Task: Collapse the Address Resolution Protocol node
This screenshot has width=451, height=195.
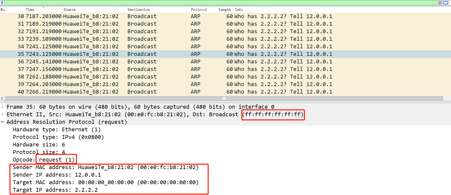Action: [x=3, y=122]
